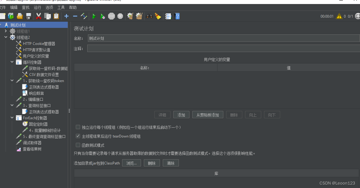The width and height of the screenshot is (360, 188).
Task: Open a test plan file via folder icon
Action: (x=20, y=16)
